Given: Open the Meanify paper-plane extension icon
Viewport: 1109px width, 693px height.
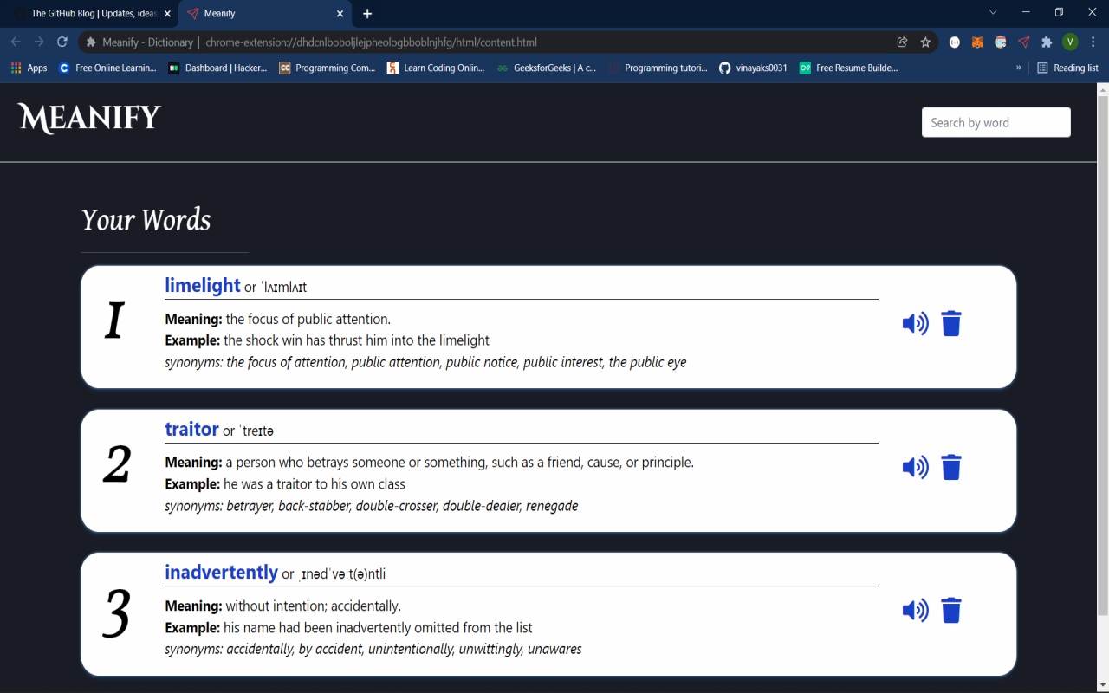Looking at the screenshot, I should 1024,42.
